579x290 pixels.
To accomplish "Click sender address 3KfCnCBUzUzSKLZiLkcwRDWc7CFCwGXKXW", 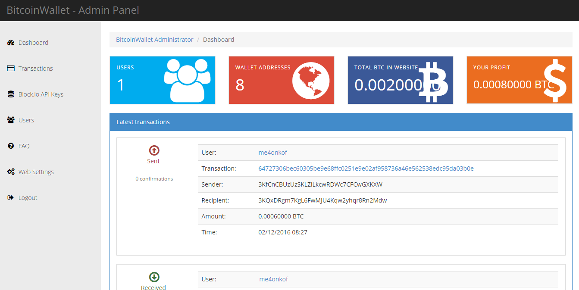I will [x=320, y=184].
